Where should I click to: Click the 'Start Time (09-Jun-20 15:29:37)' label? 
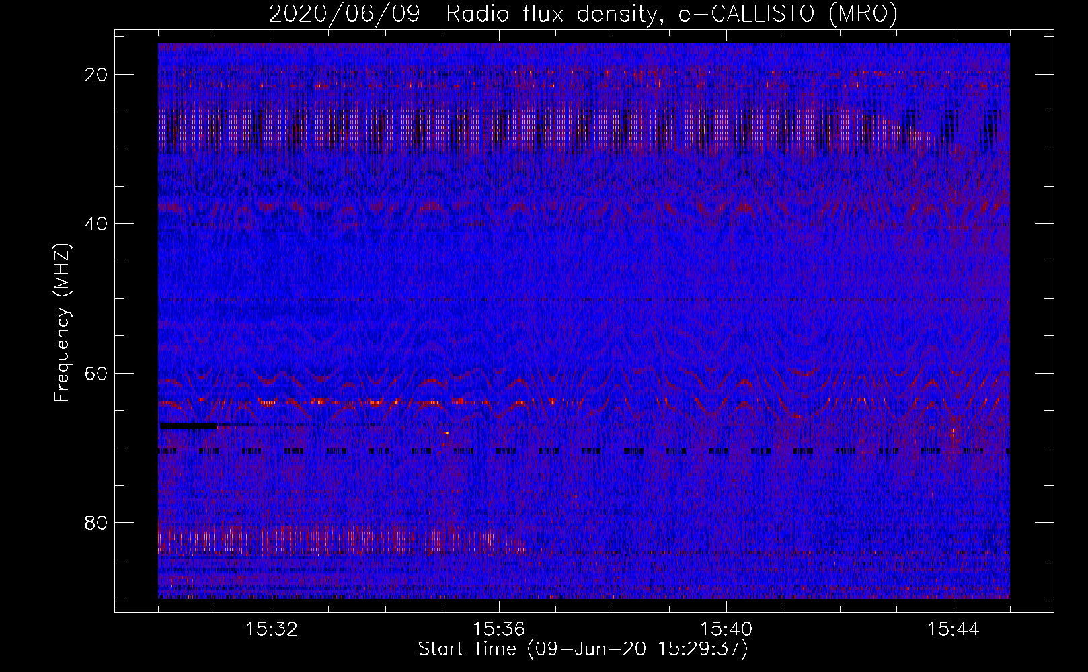583,649
